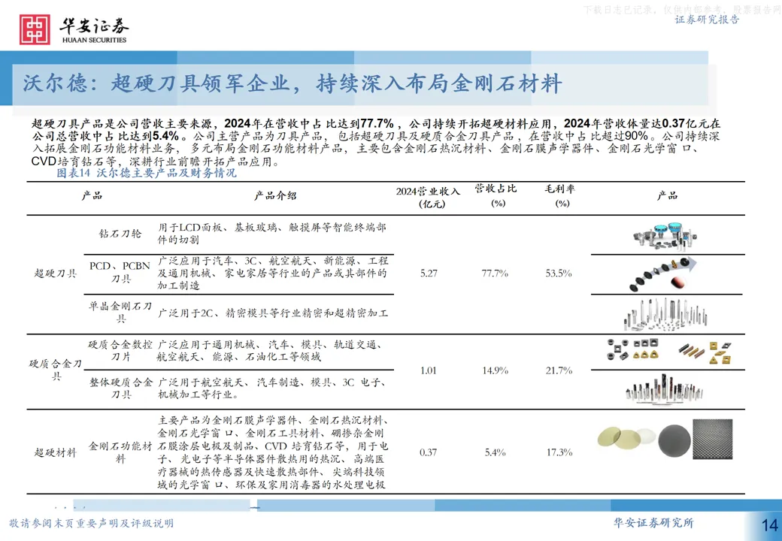Click the description starting 用于LCD面板
The image size is (782, 541).
pos(271,233)
